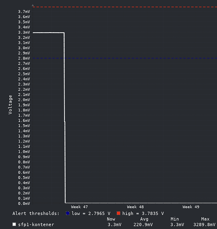The image size is (217, 229).
Task: Click the Avg value 220.9mV
Action: (143, 224)
